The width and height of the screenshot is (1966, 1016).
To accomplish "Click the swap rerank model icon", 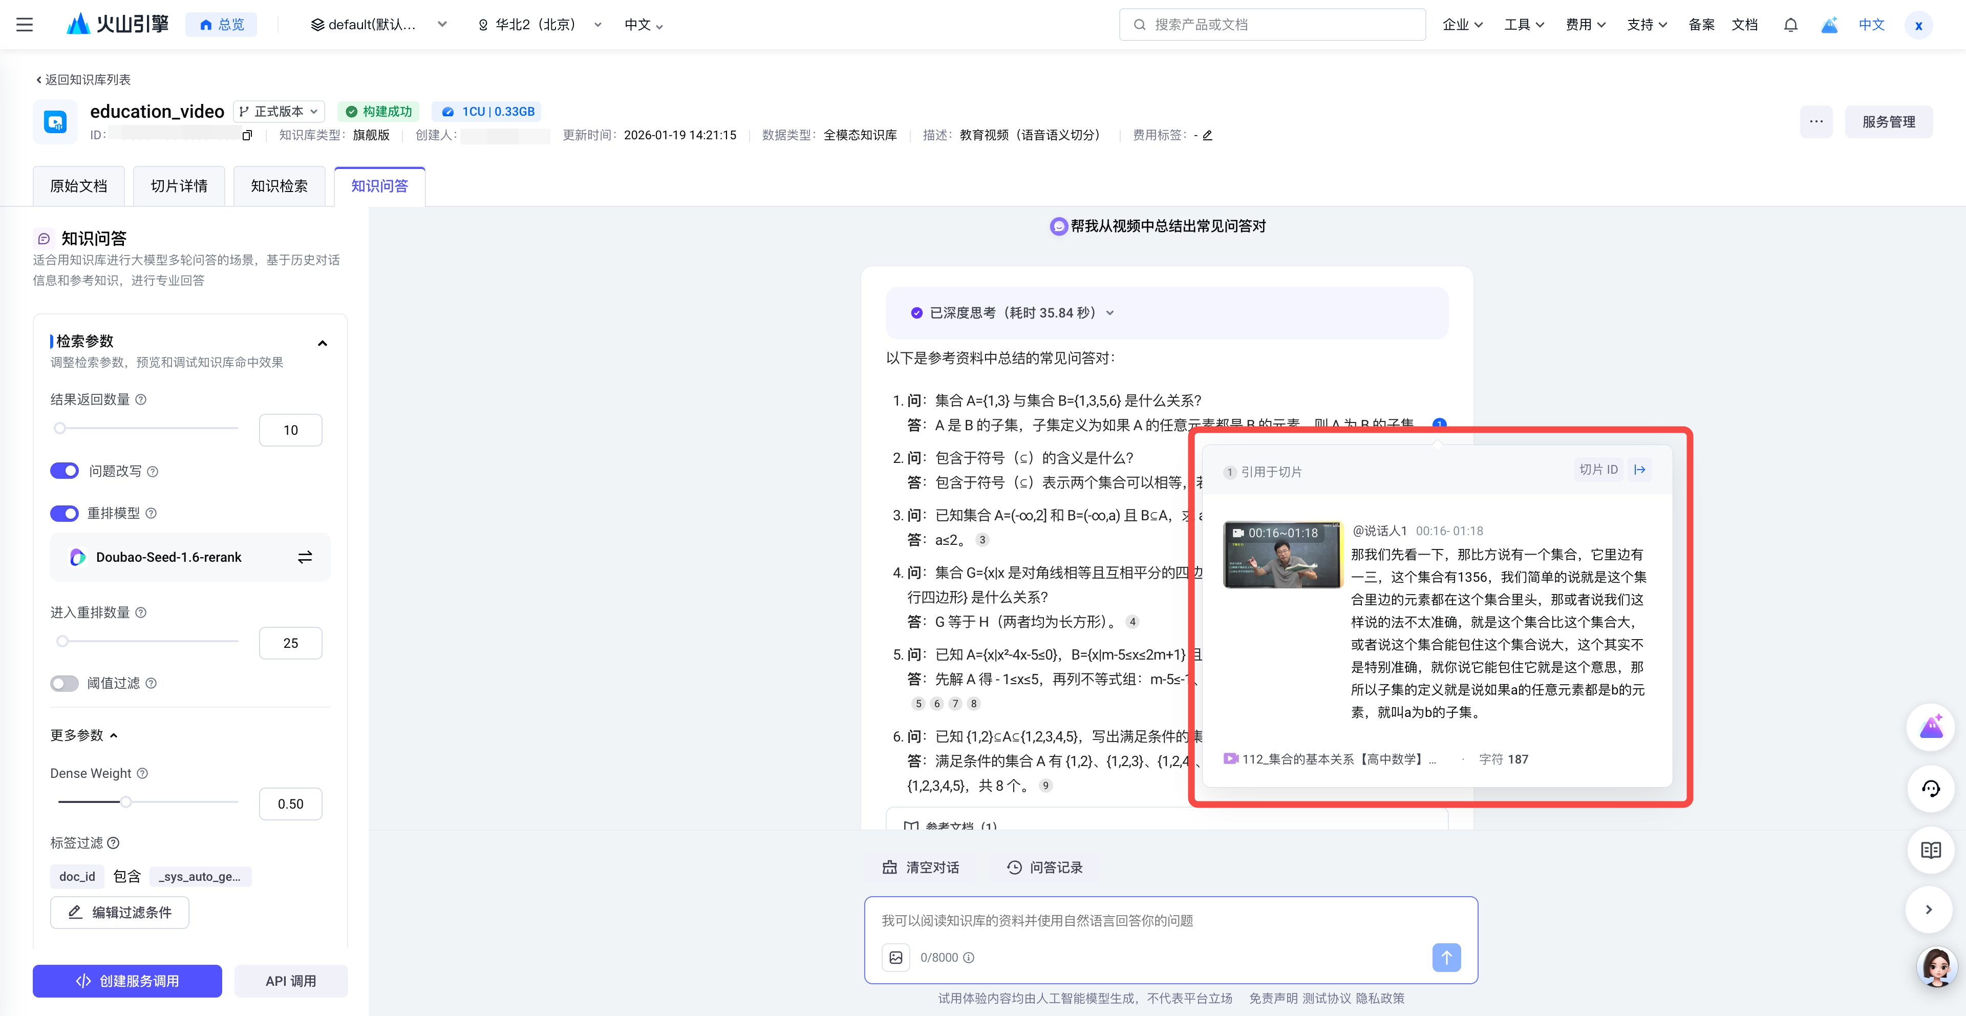I will pos(305,557).
